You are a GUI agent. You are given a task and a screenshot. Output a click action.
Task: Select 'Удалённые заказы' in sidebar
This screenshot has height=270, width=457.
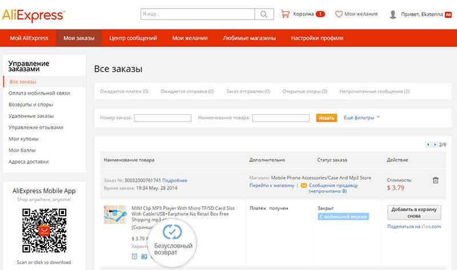pos(31,116)
